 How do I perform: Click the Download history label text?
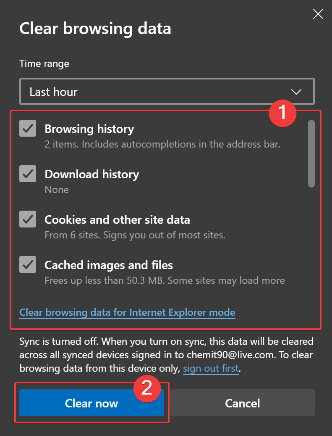(91, 174)
